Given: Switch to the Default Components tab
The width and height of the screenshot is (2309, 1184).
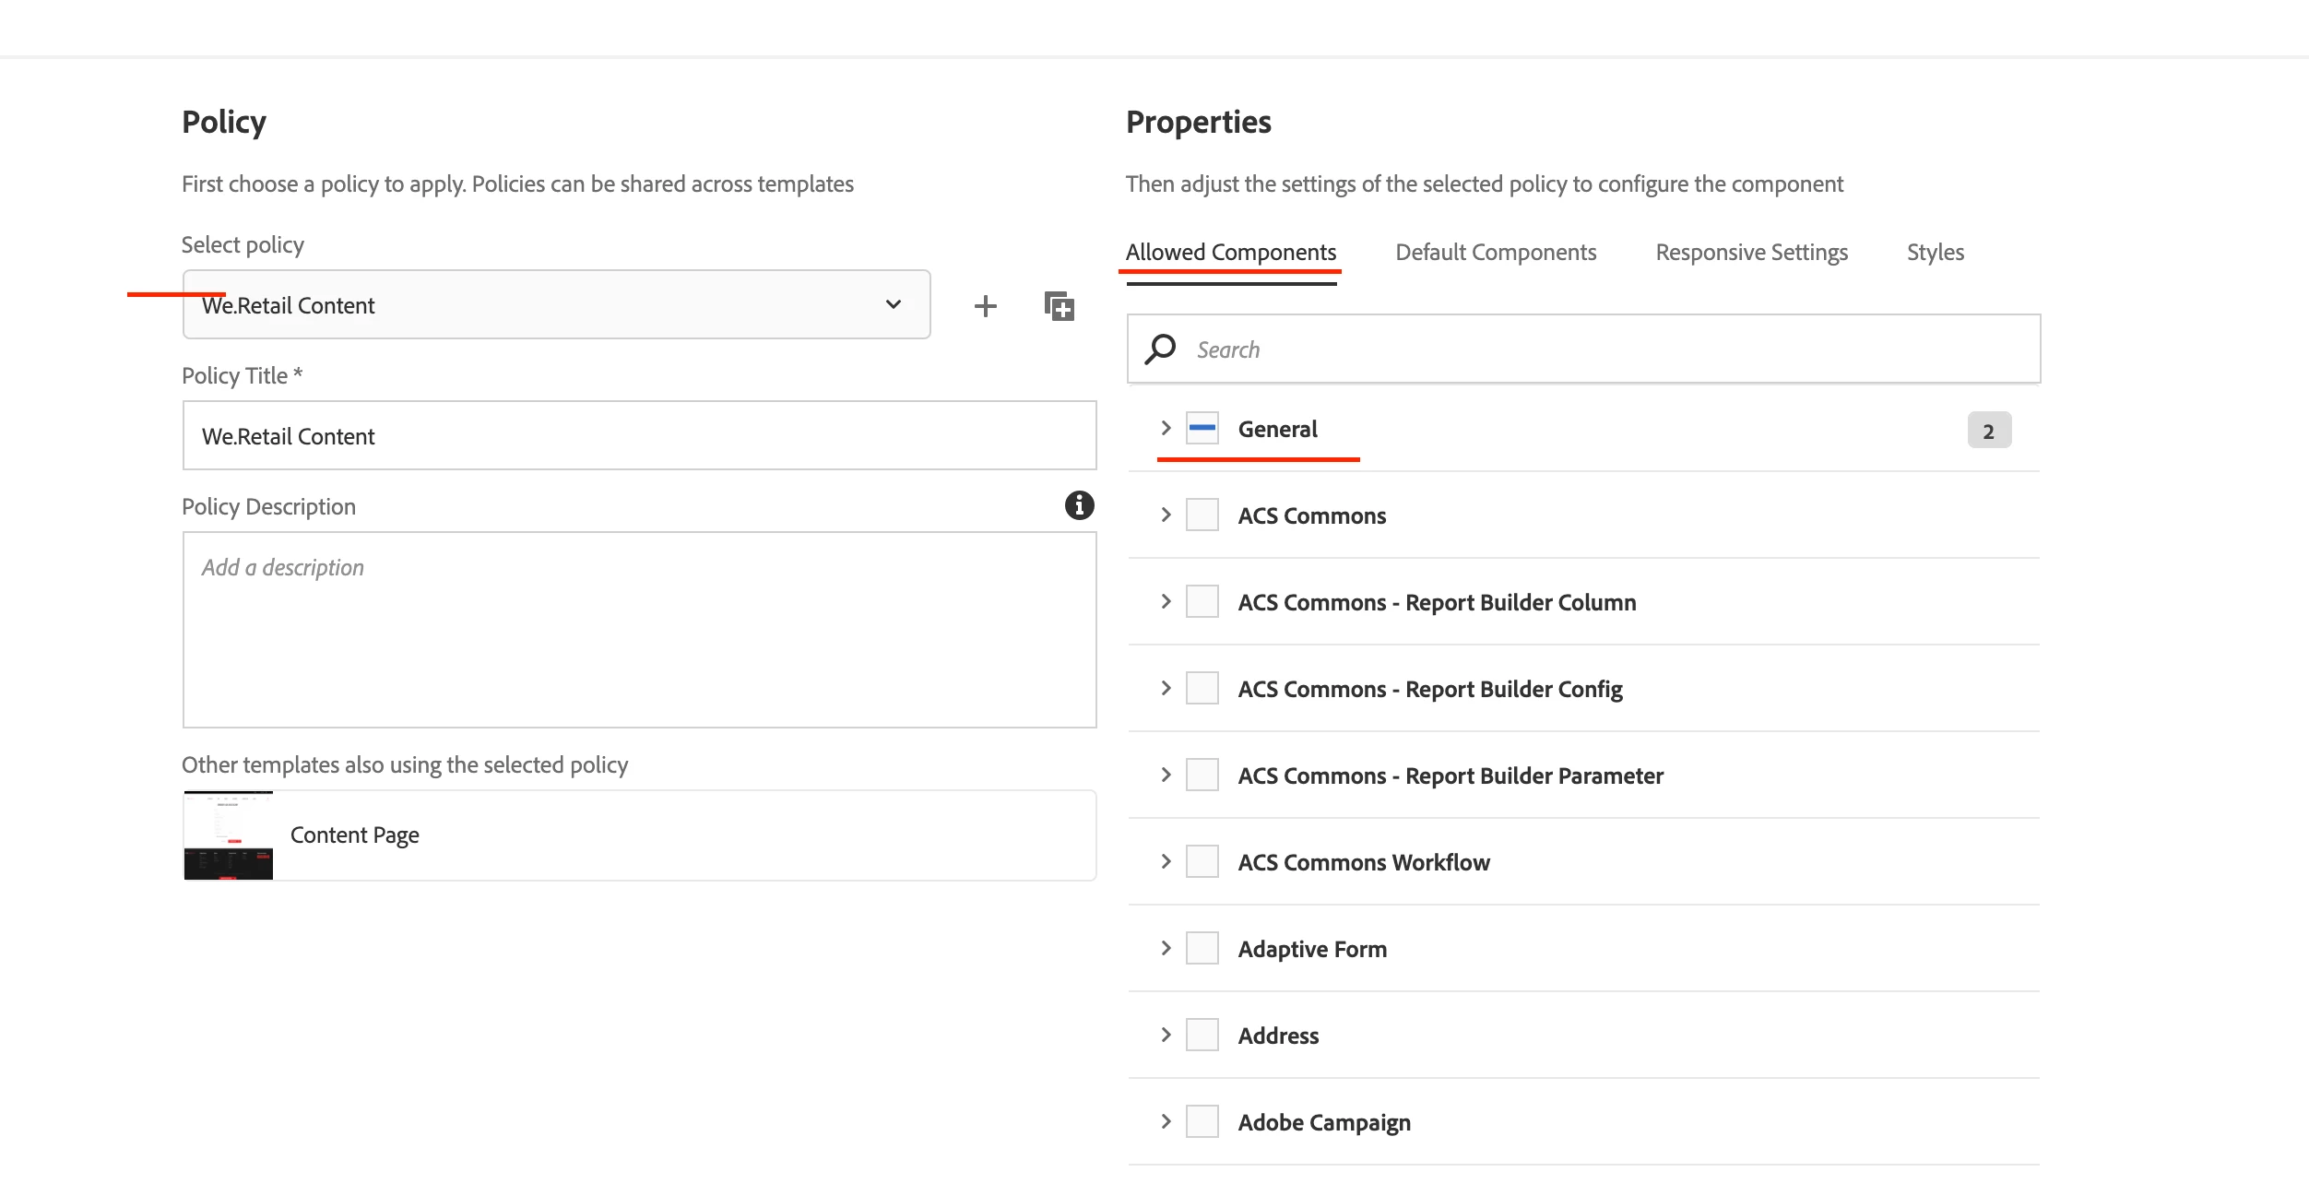Looking at the screenshot, I should click(1495, 253).
